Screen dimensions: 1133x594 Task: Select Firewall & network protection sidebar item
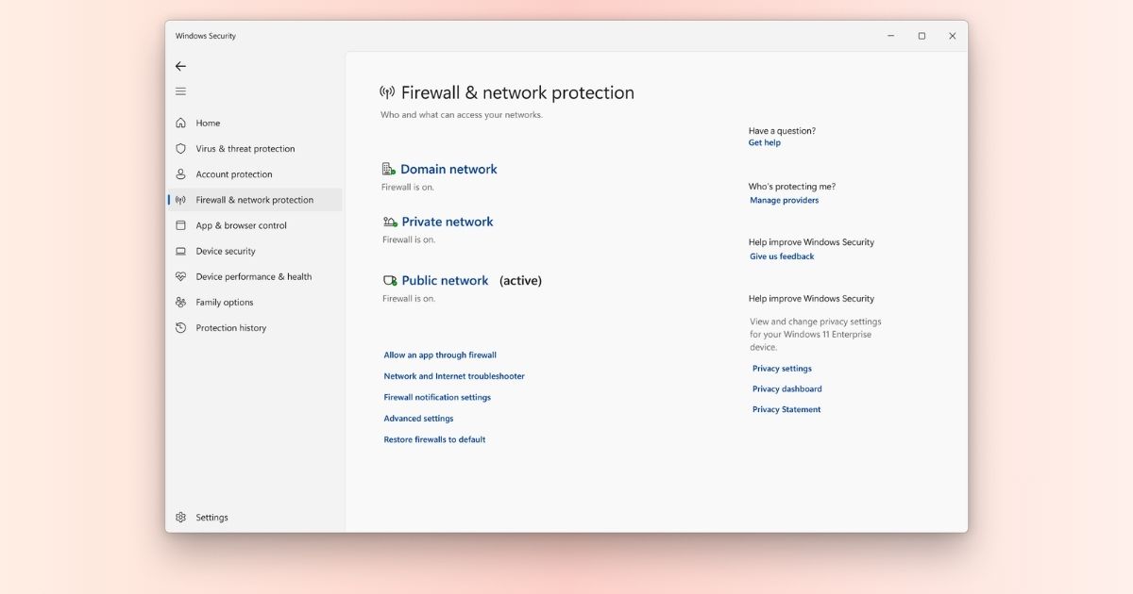click(x=255, y=200)
